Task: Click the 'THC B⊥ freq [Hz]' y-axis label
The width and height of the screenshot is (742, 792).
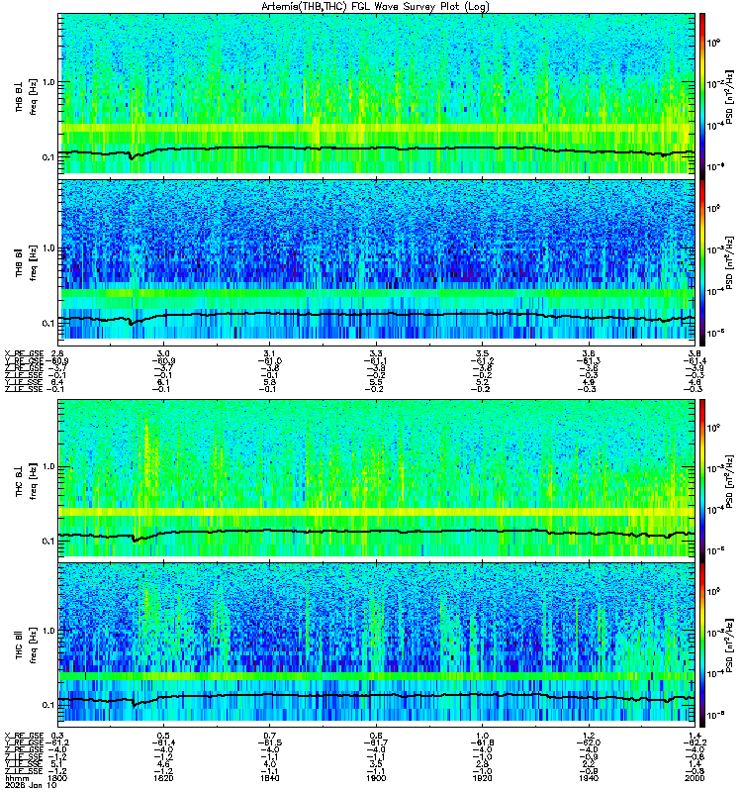Action: pos(26,481)
